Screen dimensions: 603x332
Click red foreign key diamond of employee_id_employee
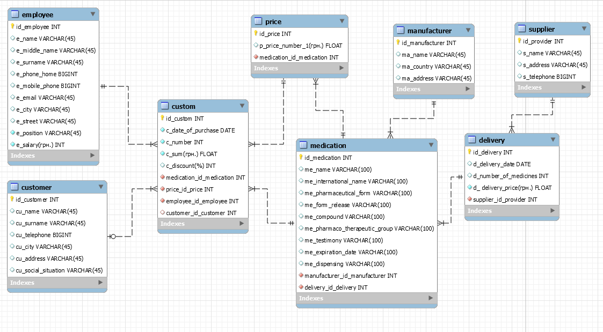163,201
